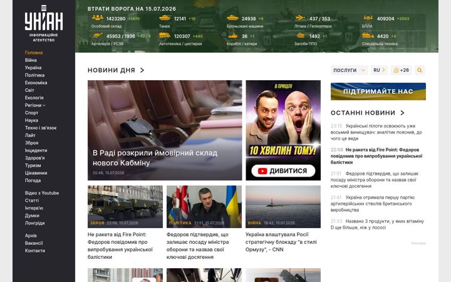Open the Статті link
The height and width of the screenshot is (282, 451).
(x=32, y=201)
